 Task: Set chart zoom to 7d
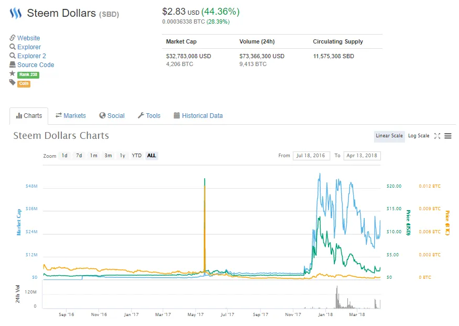tap(79, 156)
